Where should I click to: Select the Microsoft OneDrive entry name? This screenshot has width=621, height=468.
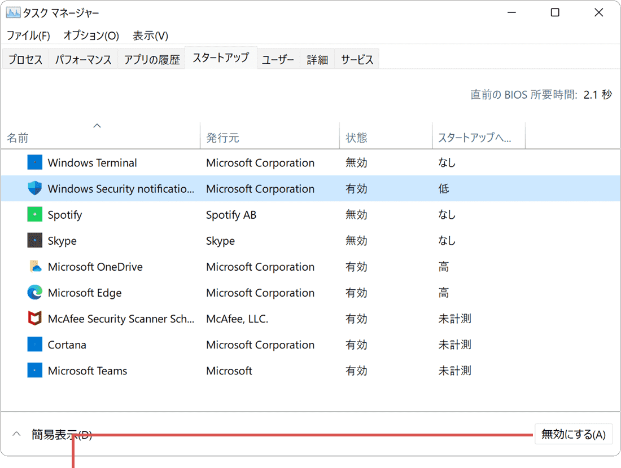[95, 267]
